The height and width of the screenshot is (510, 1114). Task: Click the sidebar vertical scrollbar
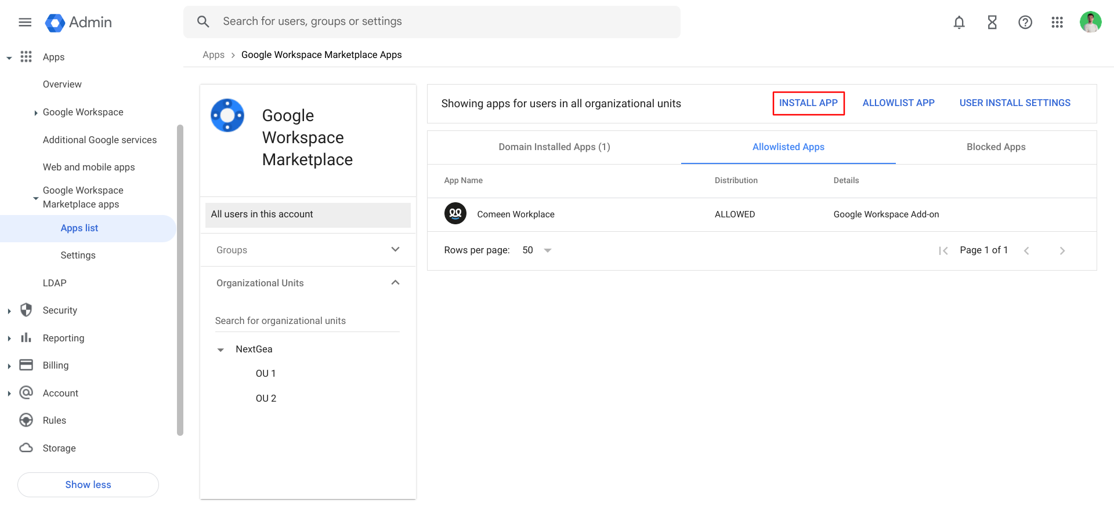coord(180,279)
